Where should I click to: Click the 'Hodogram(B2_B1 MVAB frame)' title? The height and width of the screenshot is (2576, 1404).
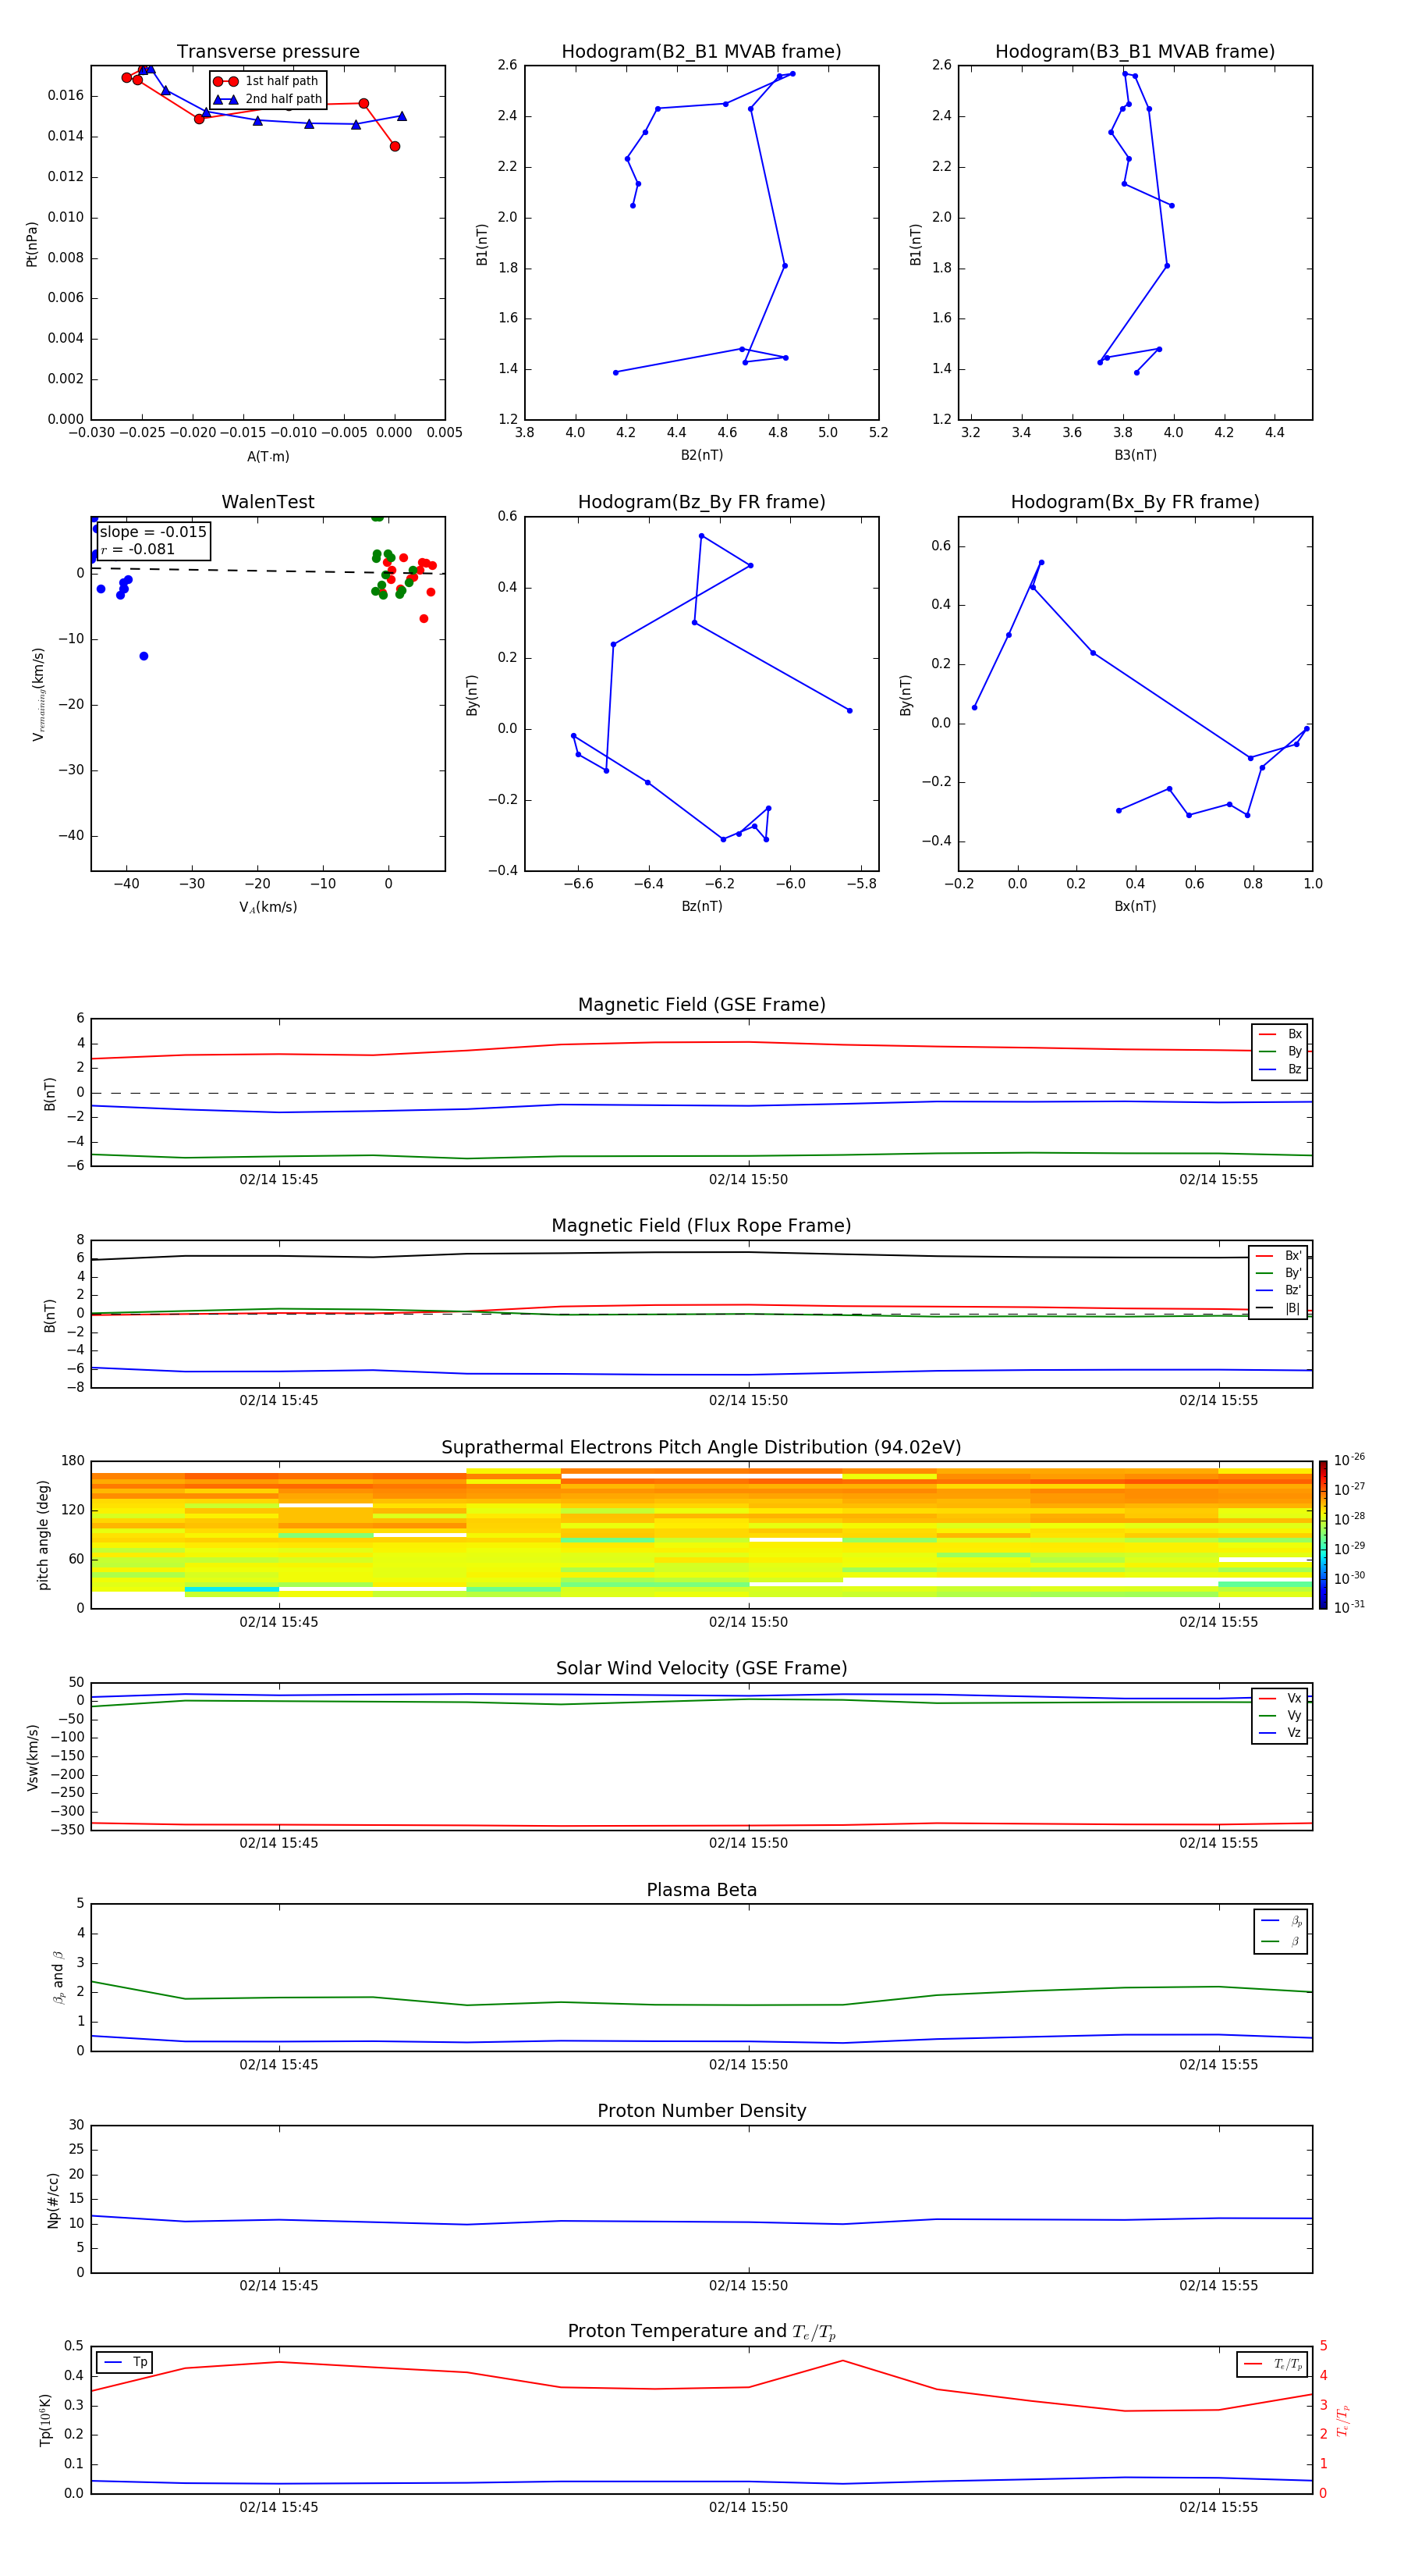click(701, 52)
